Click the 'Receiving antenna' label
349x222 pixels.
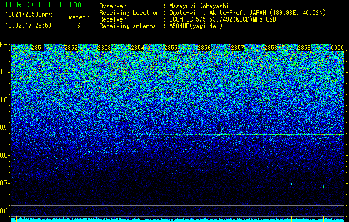(x=128, y=26)
